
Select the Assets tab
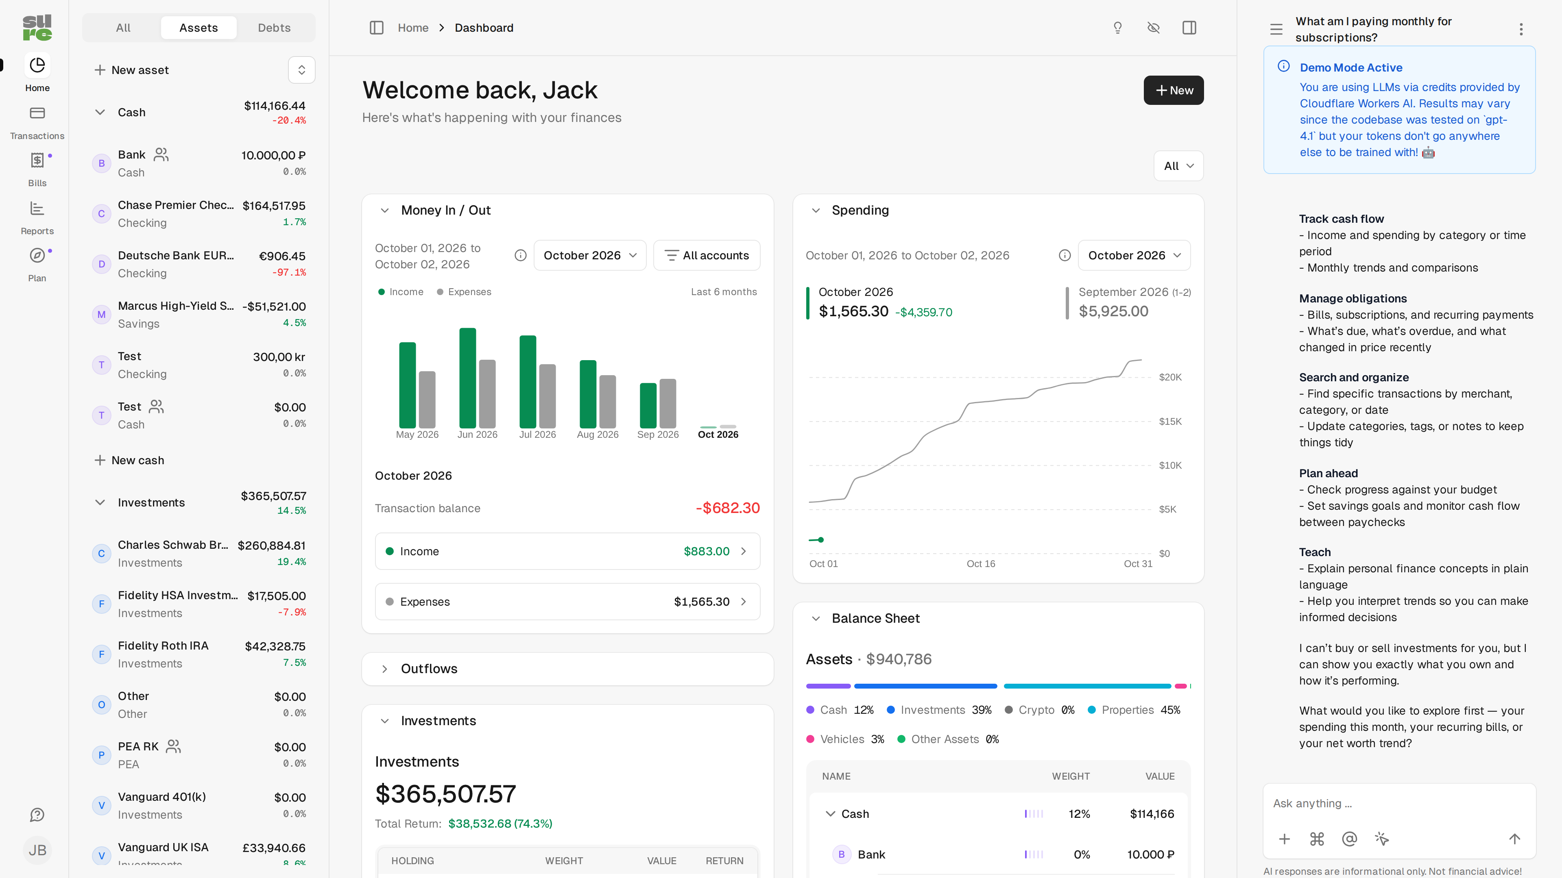[198, 28]
